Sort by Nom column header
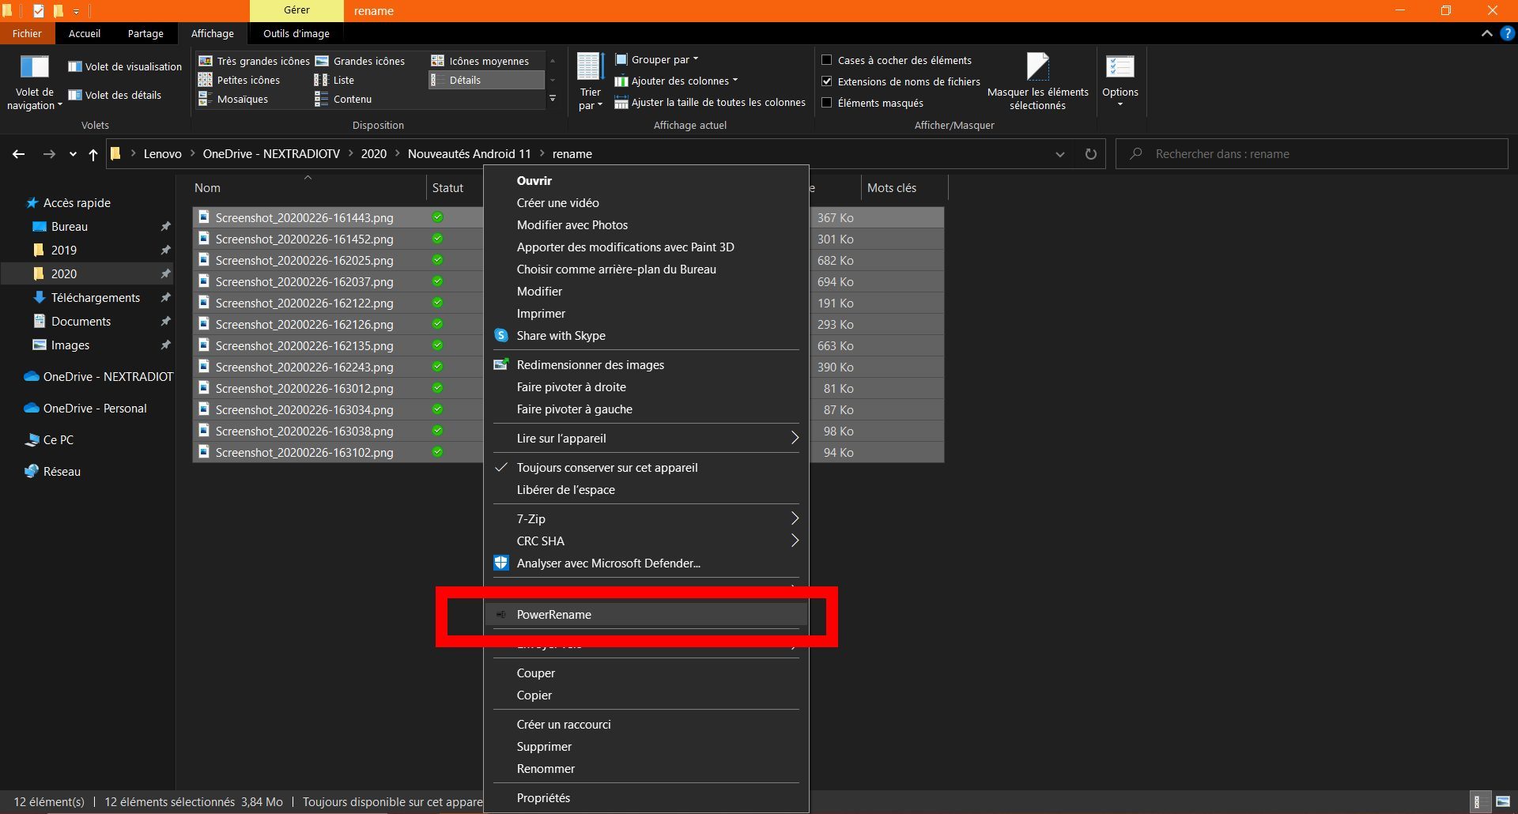Viewport: 1518px width, 814px height. [308, 188]
